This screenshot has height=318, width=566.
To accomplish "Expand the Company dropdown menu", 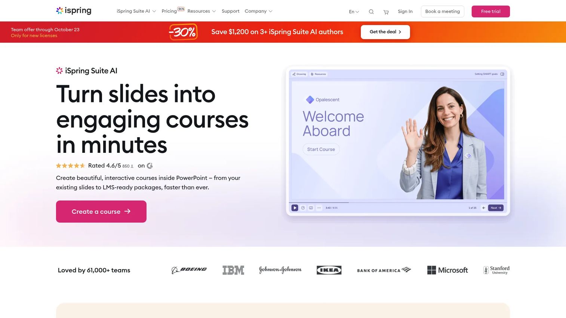I will pos(258,11).
